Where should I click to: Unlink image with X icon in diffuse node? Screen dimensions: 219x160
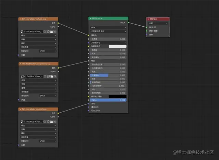[55, 32]
